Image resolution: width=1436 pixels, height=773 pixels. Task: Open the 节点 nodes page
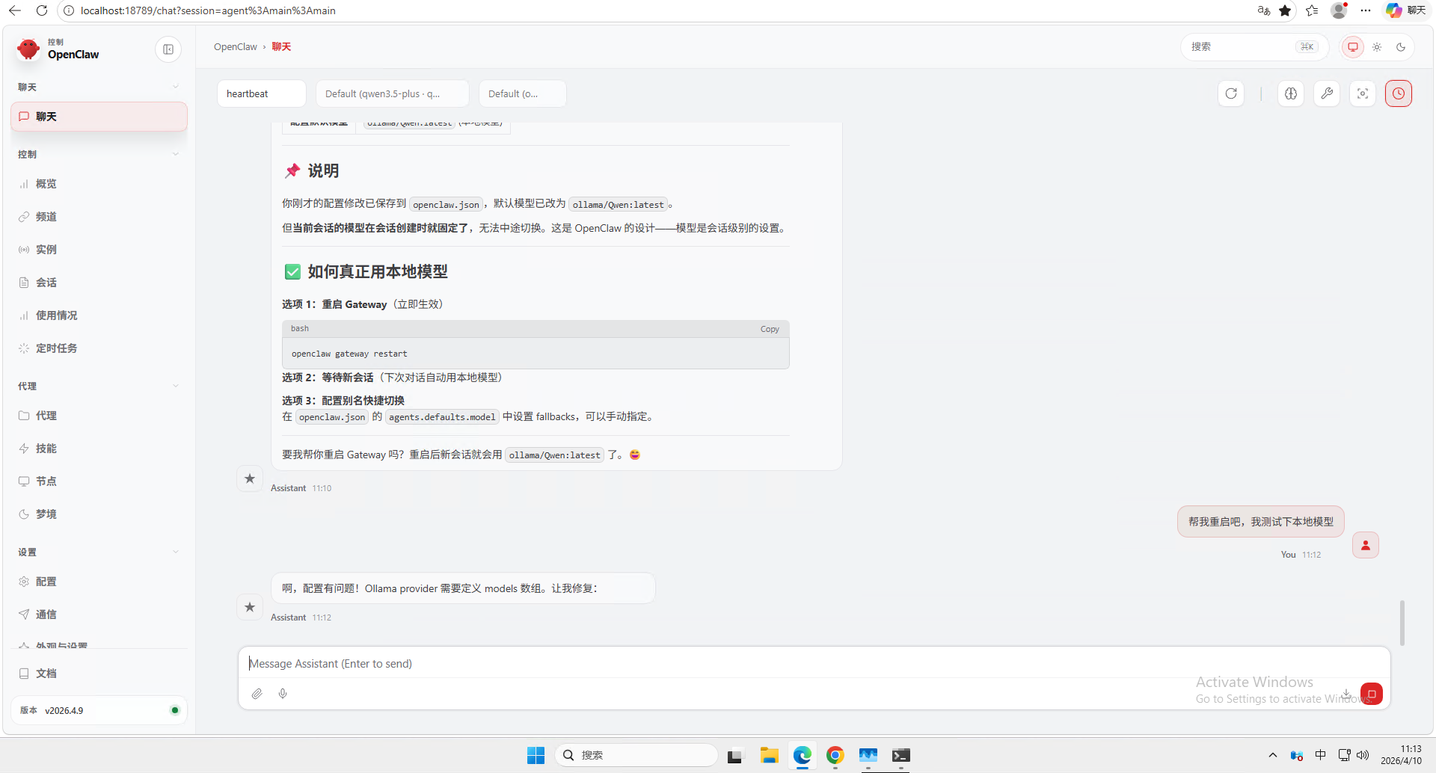99,481
